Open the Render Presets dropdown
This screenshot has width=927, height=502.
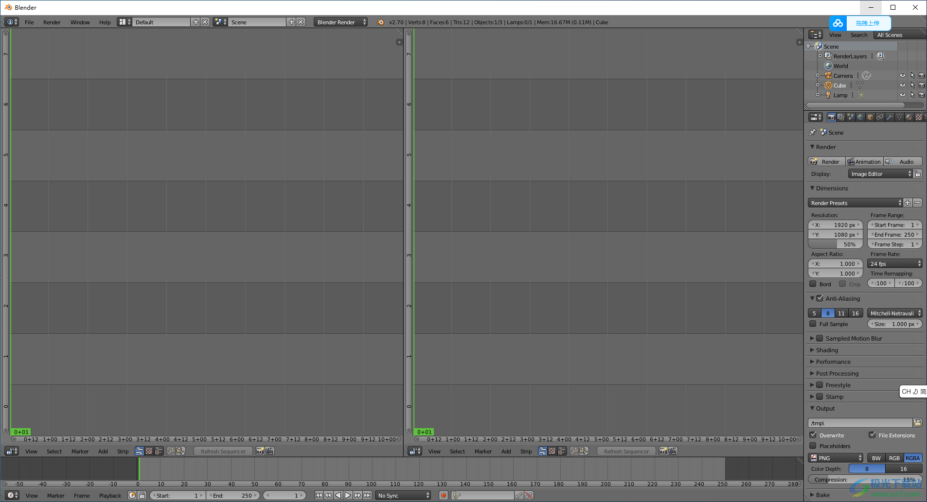tap(855, 203)
